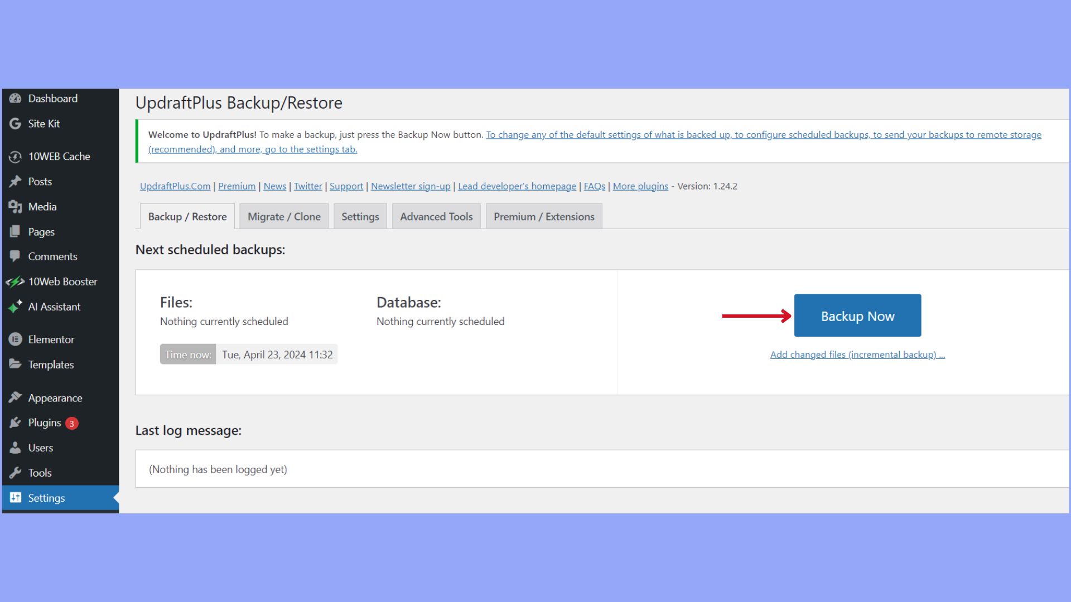Open Comments using the speech bubble icon
Viewport: 1071px width, 602px height.
coord(16,256)
